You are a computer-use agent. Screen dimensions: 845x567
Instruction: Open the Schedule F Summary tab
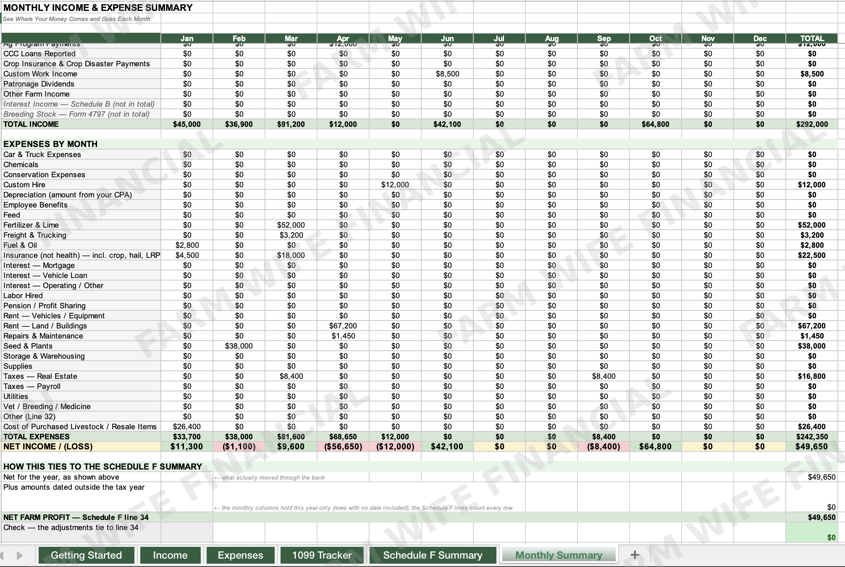[433, 555]
